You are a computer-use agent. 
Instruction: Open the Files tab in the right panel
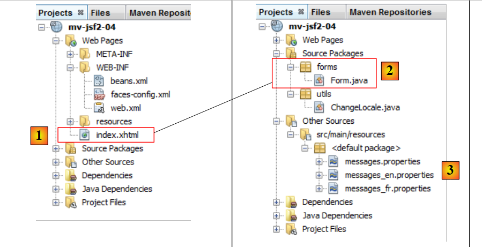[321, 12]
